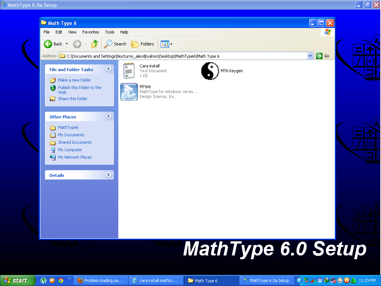
Task: Switch to MathType 6.0a Setup taskbar button
Action: click(x=266, y=280)
